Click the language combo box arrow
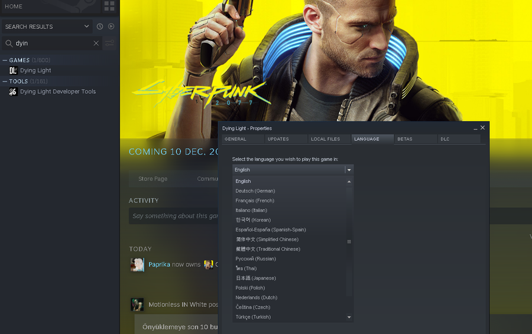Image resolution: width=532 pixels, height=334 pixels. pos(349,170)
